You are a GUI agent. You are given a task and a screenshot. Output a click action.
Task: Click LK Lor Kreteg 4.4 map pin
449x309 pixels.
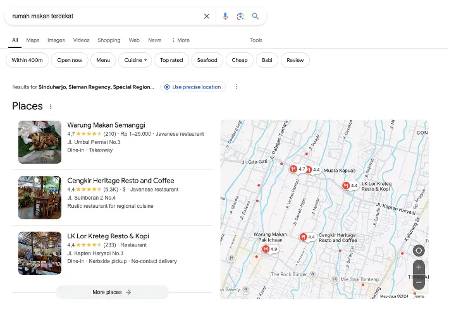pyautogui.click(x=350, y=186)
